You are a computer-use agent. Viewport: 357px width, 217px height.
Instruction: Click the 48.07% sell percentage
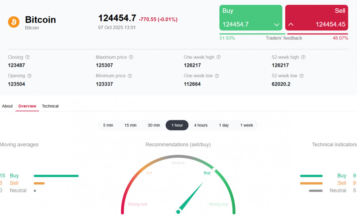point(340,38)
